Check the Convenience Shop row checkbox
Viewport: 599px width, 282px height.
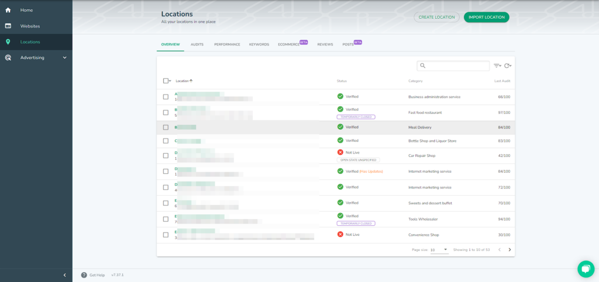coord(166,235)
